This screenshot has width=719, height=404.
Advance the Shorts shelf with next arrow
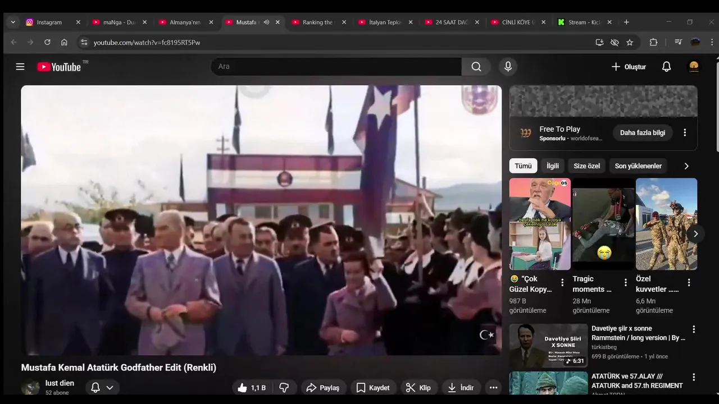click(x=695, y=234)
